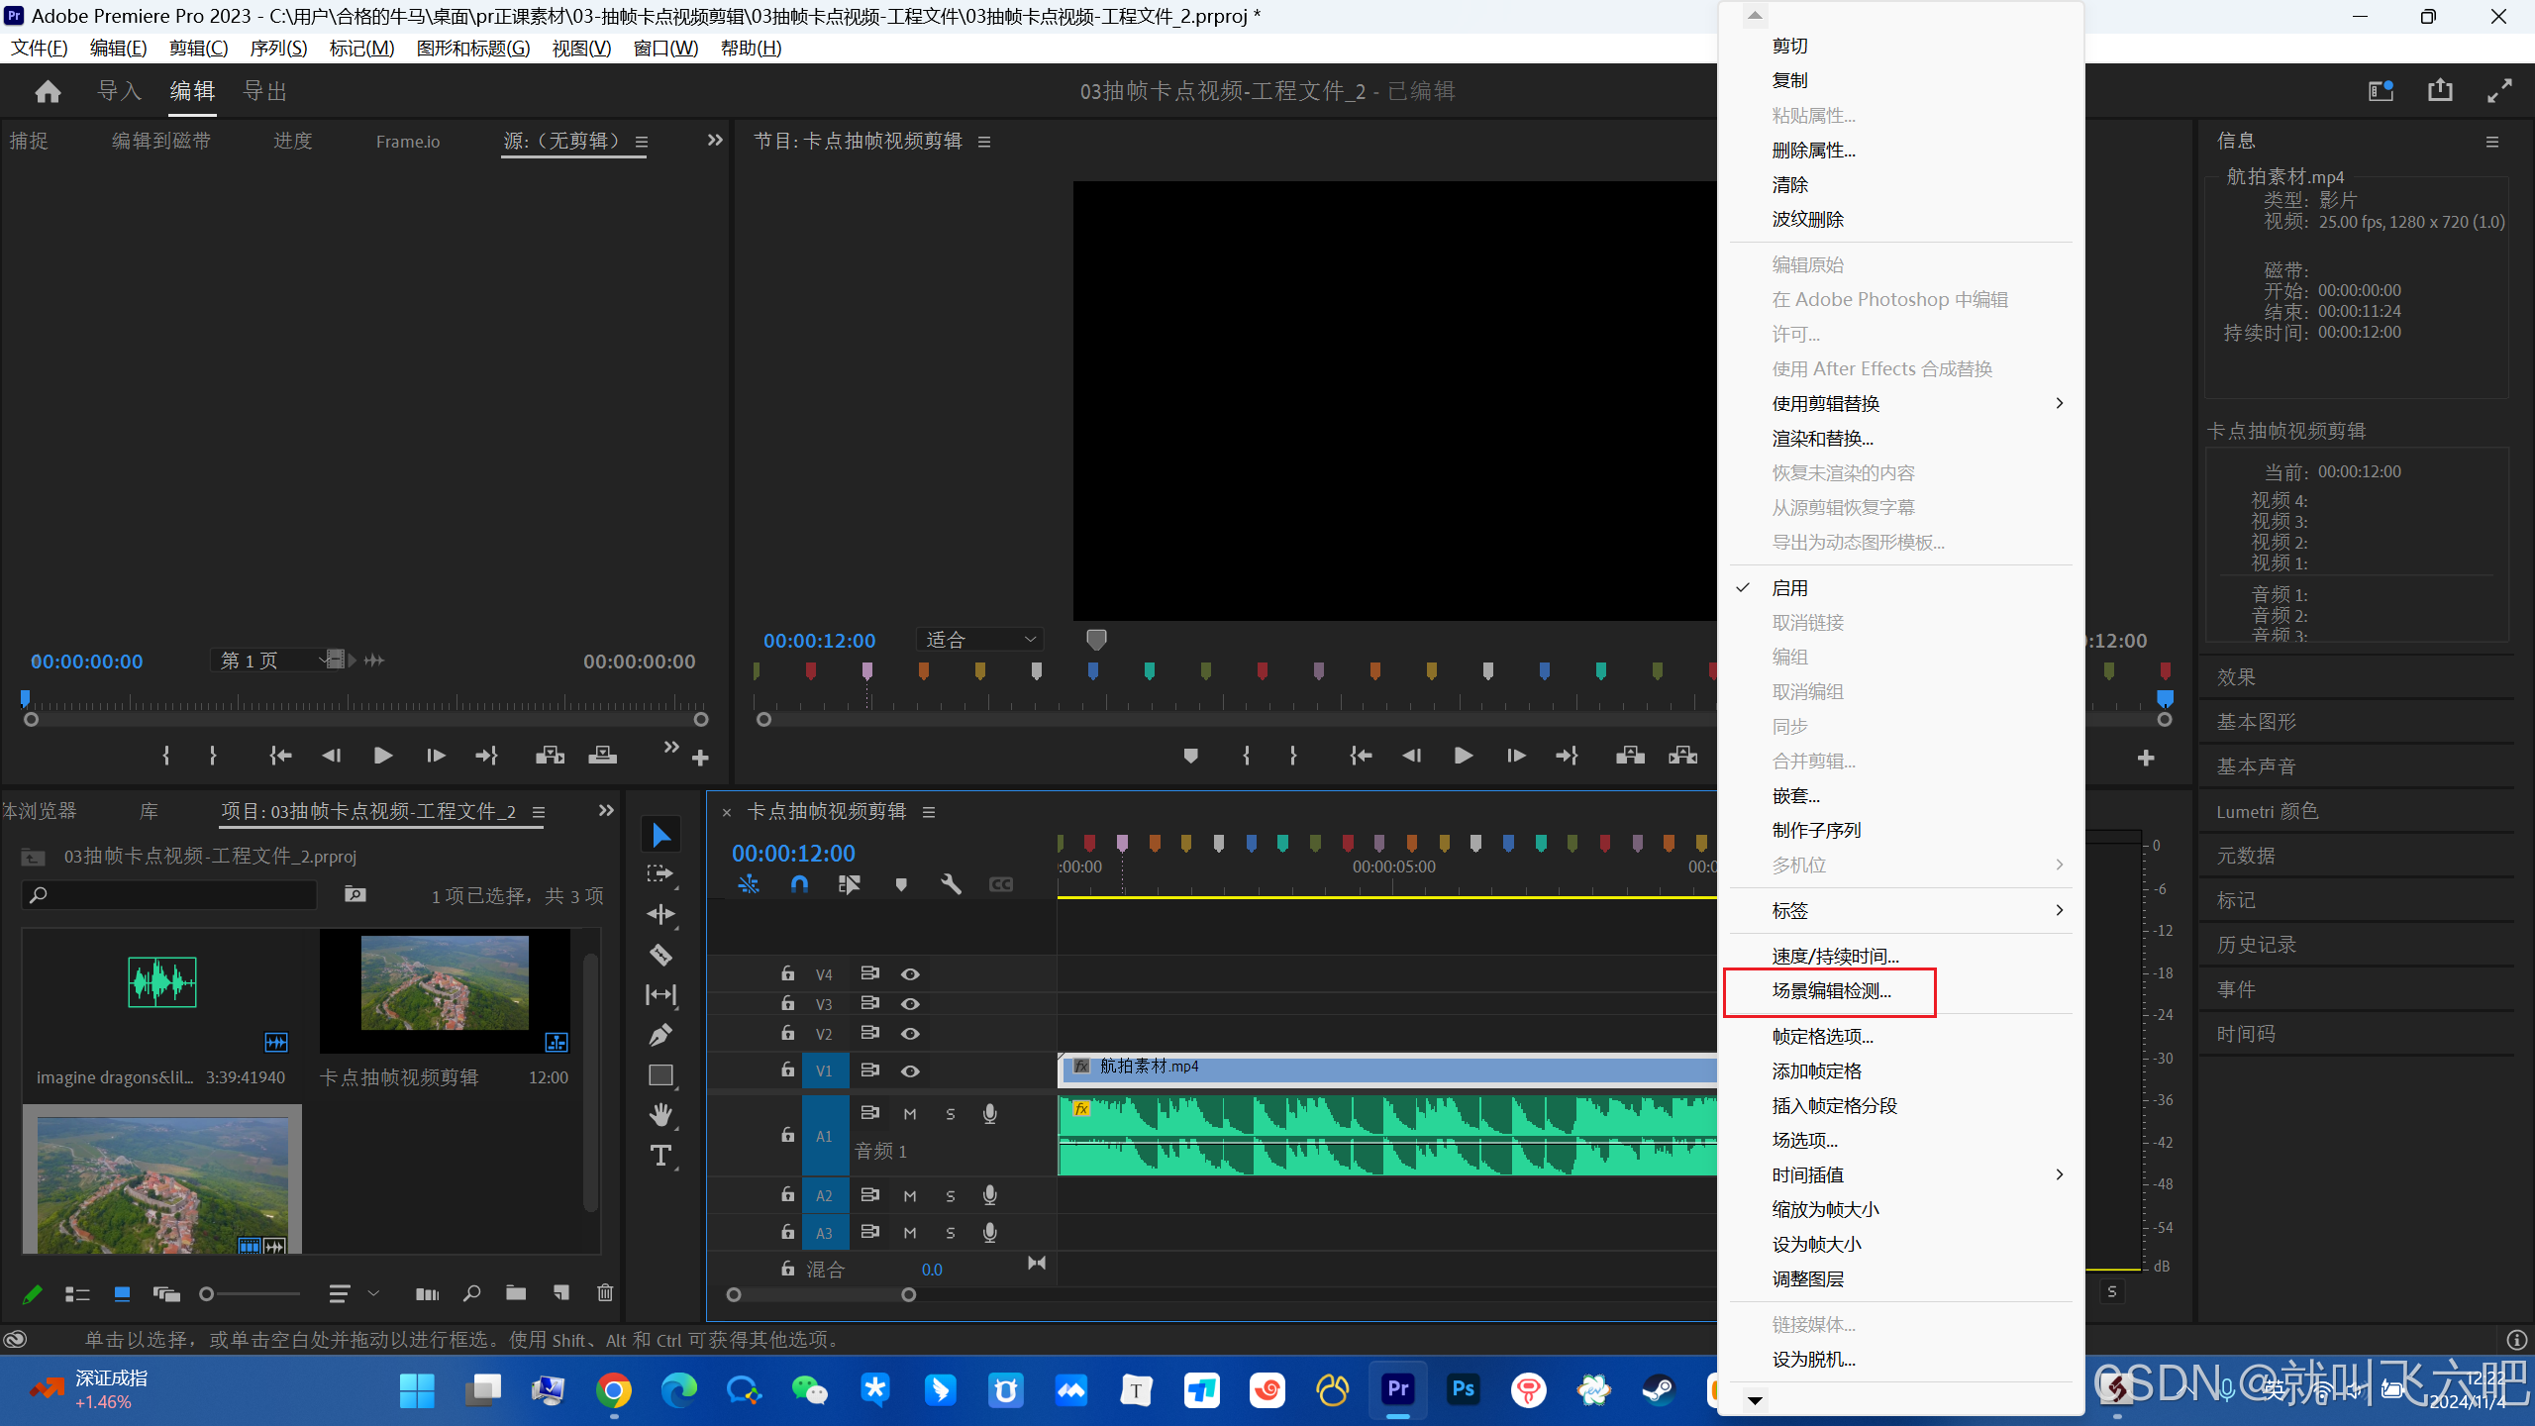
Task: Select the Type tool
Action: [x=660, y=1156]
